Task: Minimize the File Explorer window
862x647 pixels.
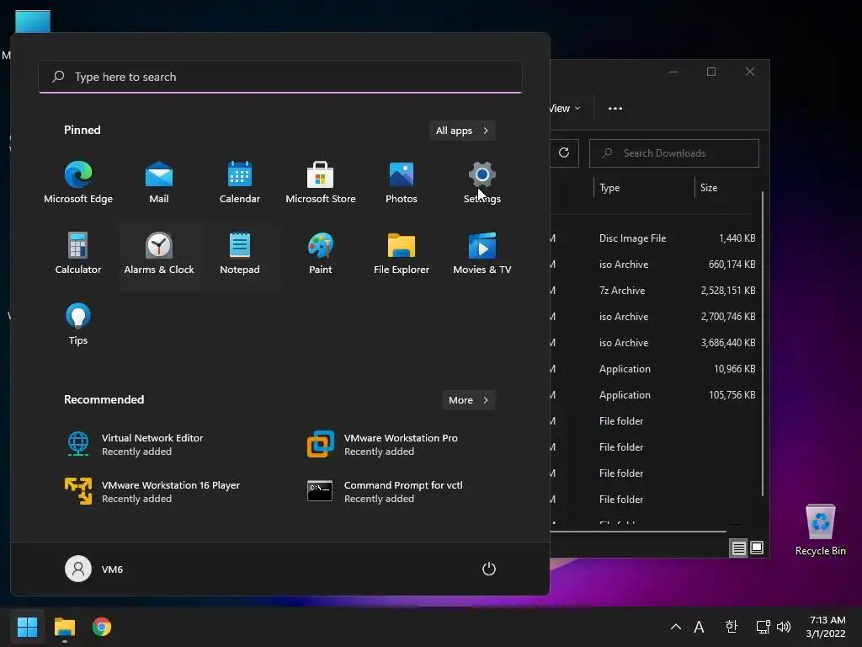Action: tap(673, 72)
